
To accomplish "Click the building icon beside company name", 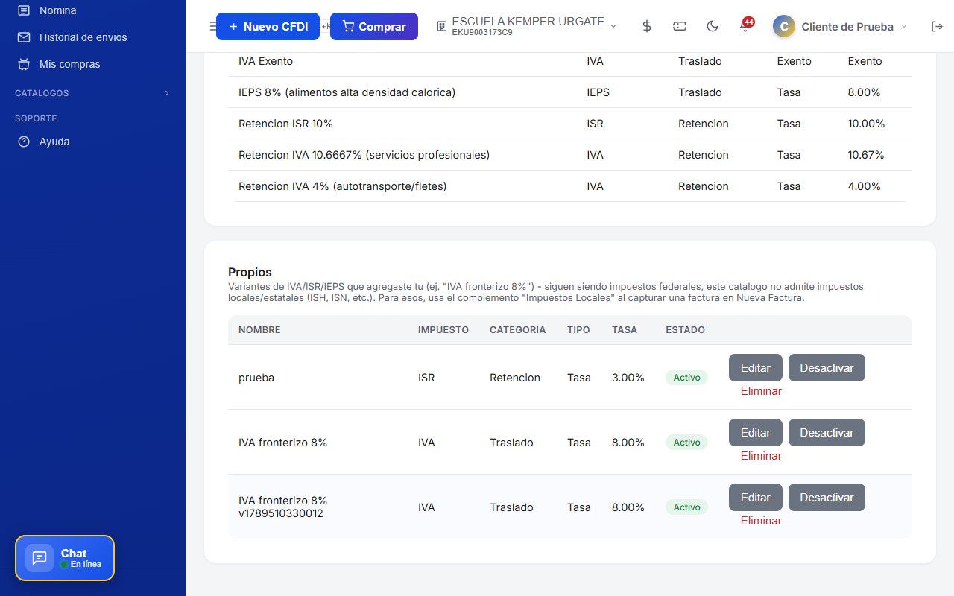I will coord(442,26).
